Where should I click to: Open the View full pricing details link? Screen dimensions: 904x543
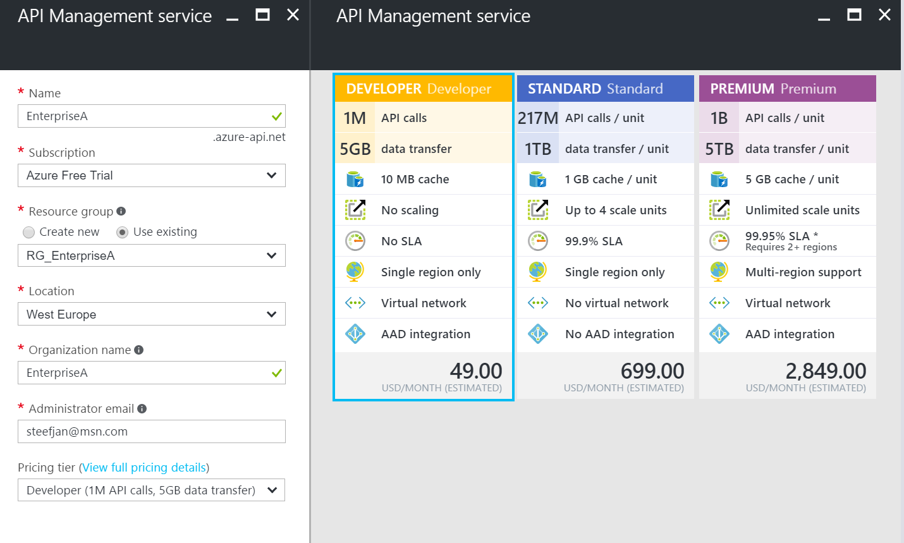(x=144, y=467)
